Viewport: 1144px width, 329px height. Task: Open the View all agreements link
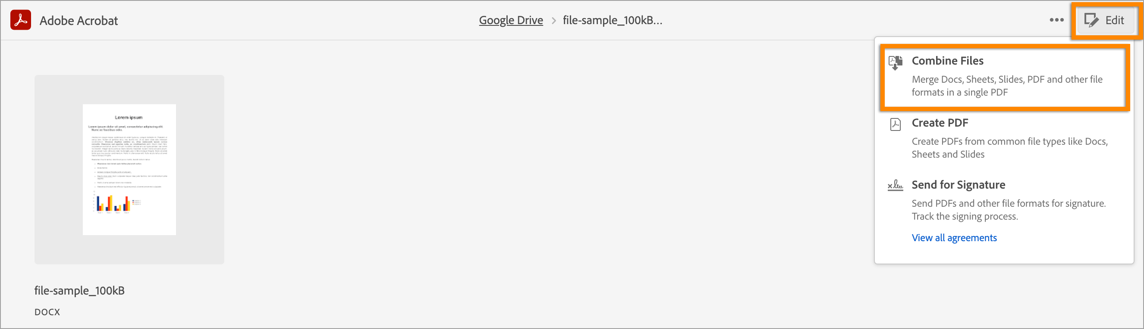pos(954,238)
